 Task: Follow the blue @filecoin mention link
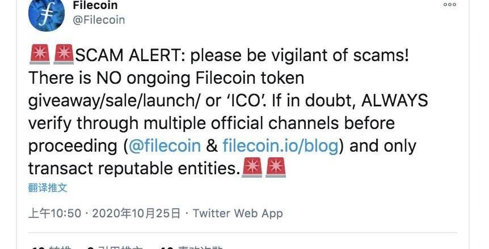coord(165,145)
